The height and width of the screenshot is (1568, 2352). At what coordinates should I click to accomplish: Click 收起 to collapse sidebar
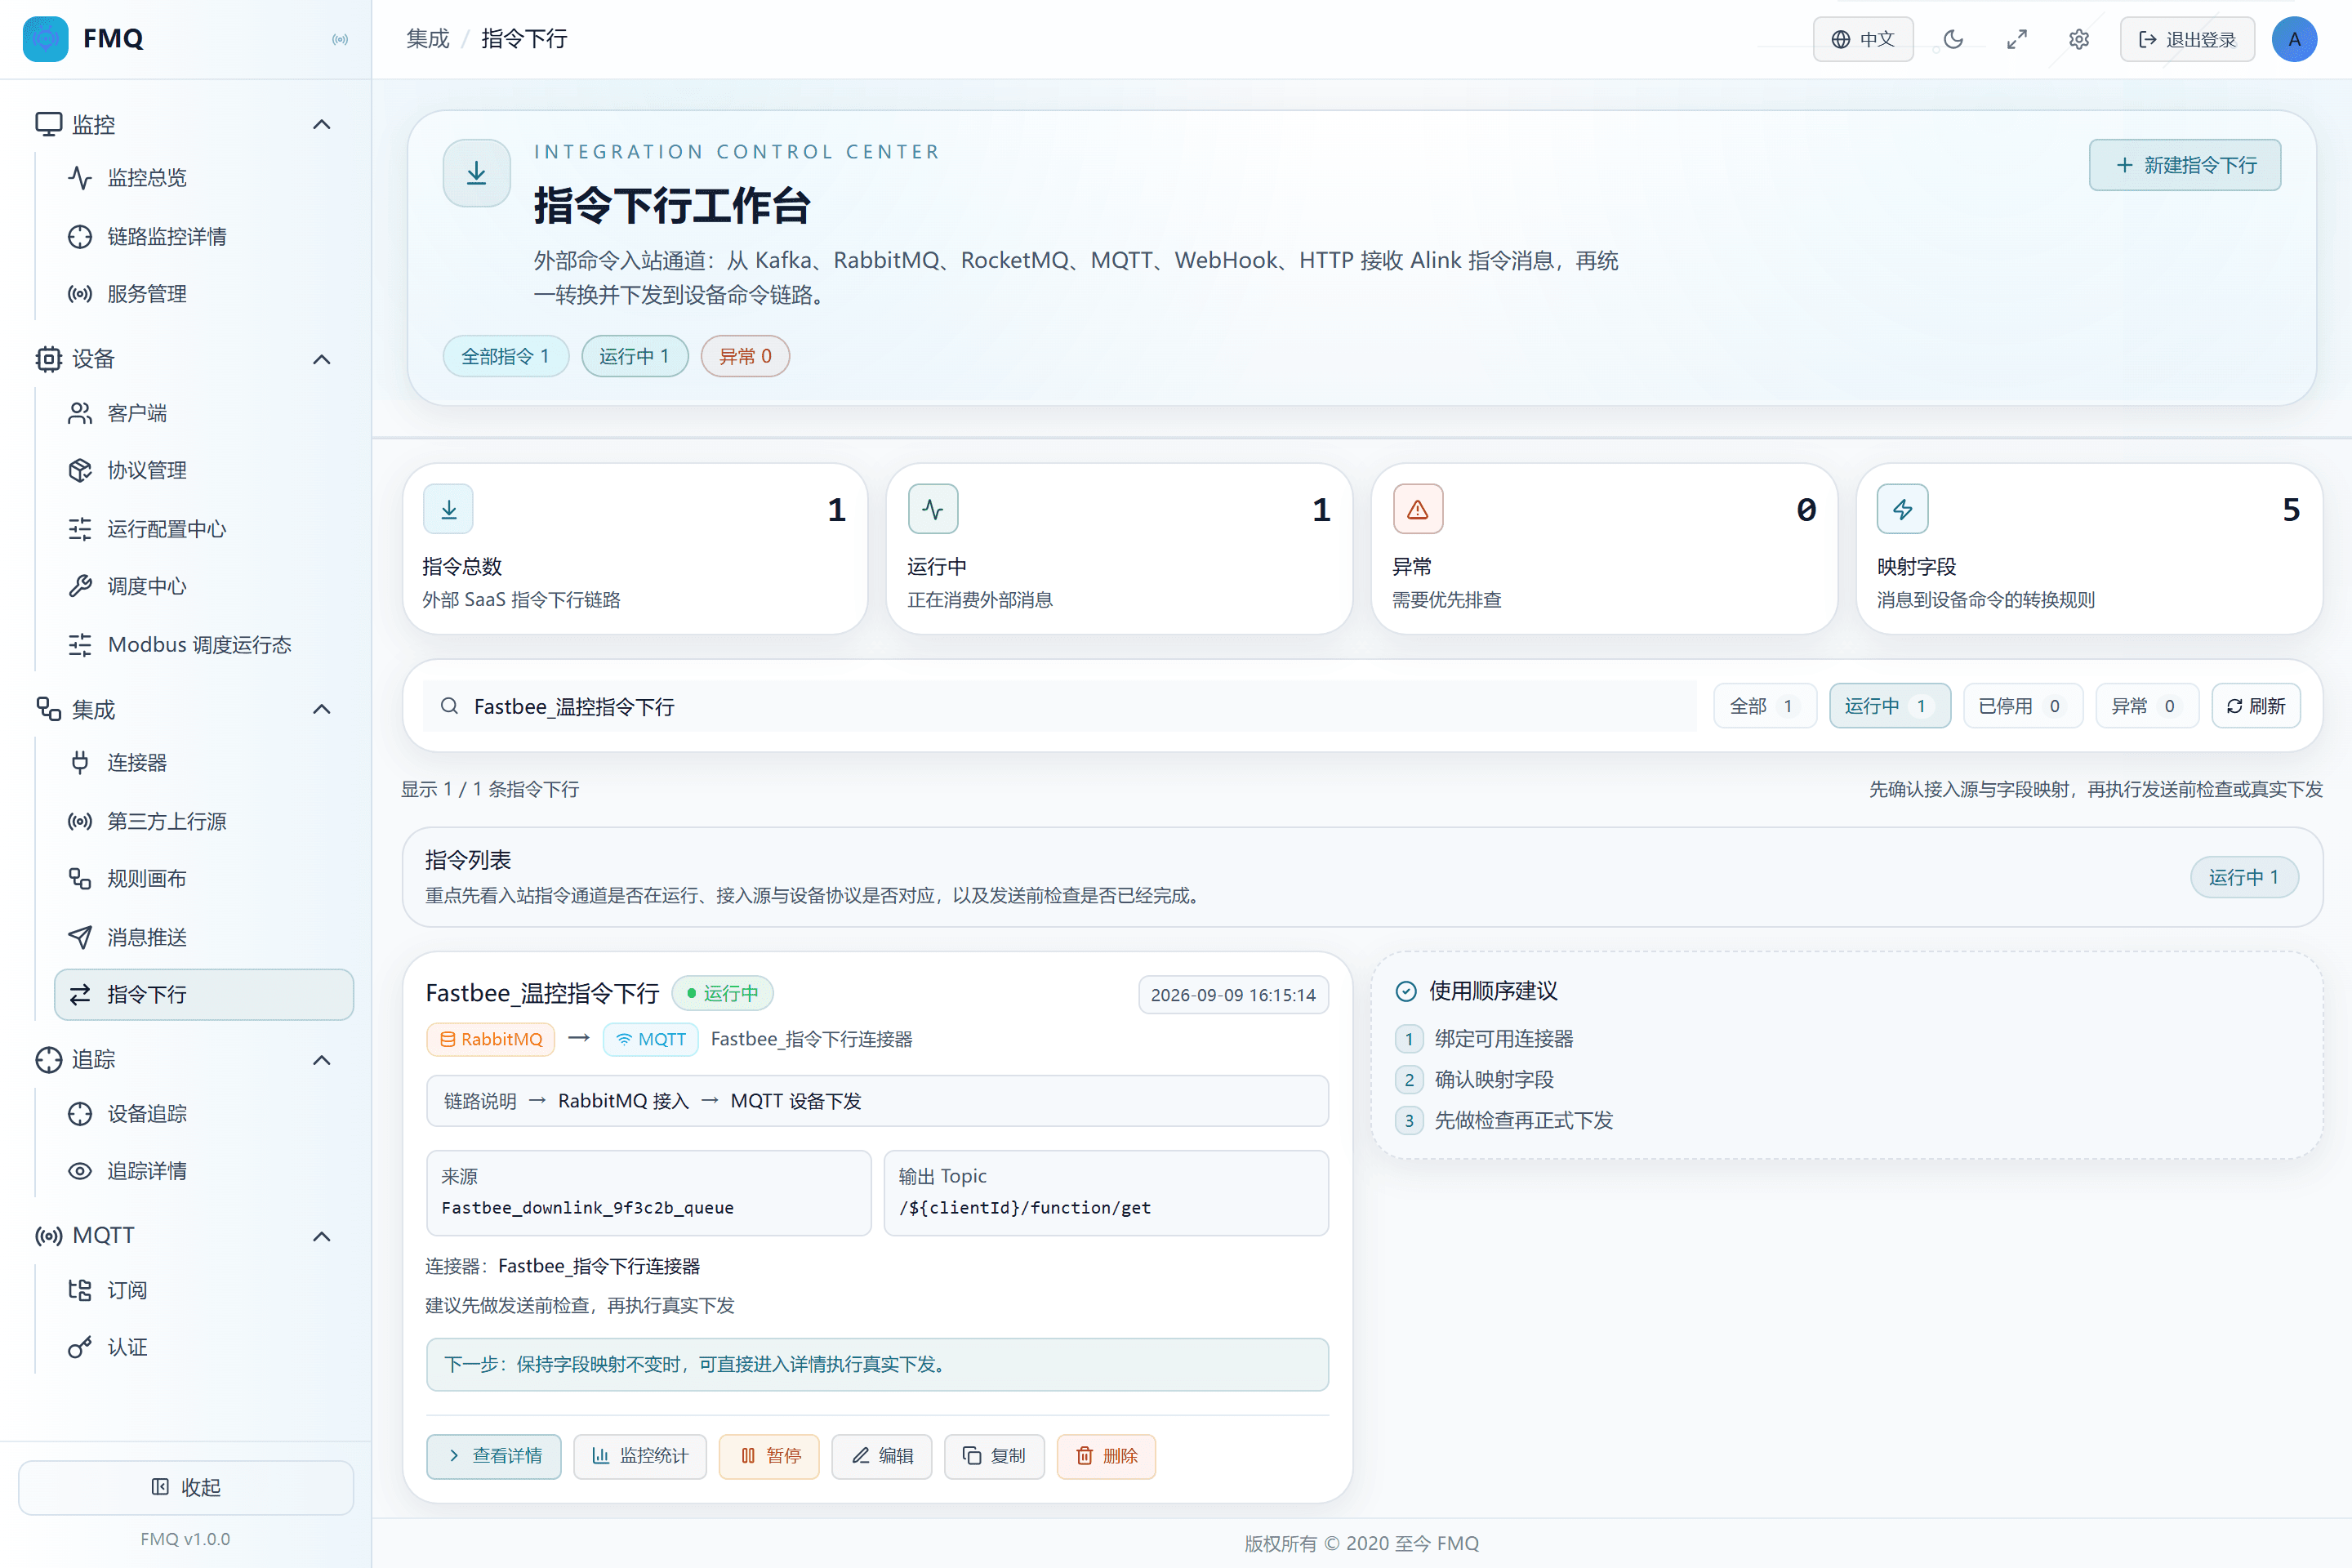point(186,1488)
